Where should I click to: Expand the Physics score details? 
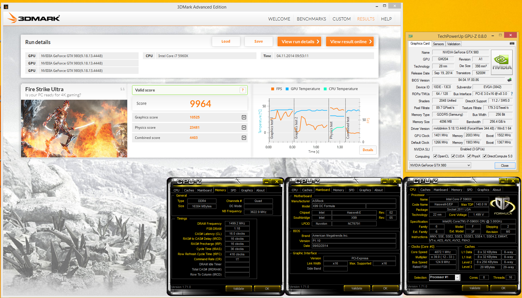[x=244, y=128]
